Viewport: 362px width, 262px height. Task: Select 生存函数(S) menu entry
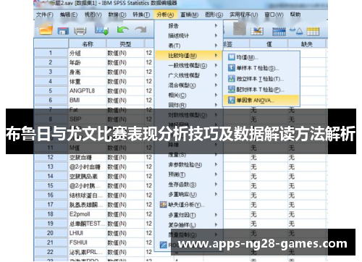[188, 185]
